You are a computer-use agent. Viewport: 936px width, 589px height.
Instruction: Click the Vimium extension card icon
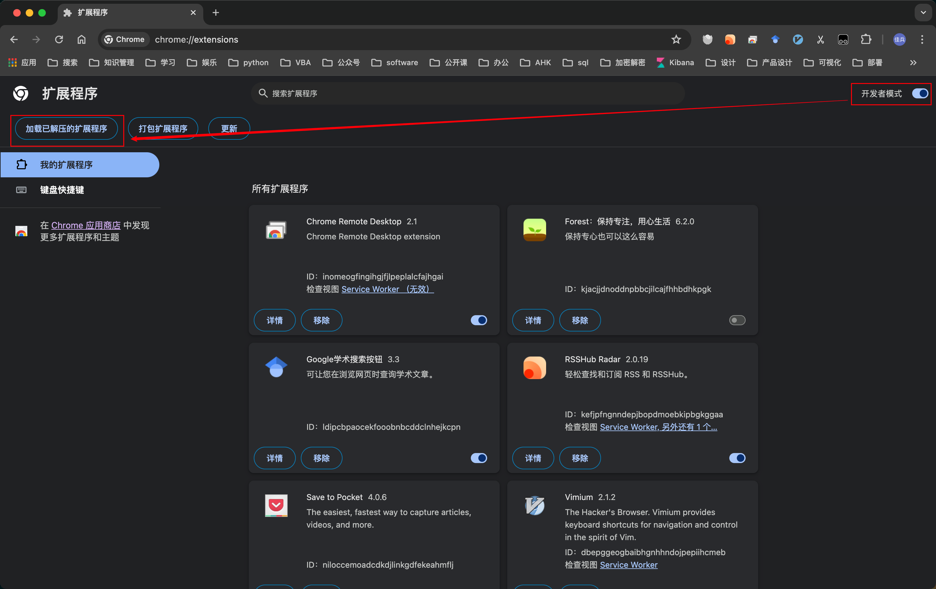click(x=534, y=505)
